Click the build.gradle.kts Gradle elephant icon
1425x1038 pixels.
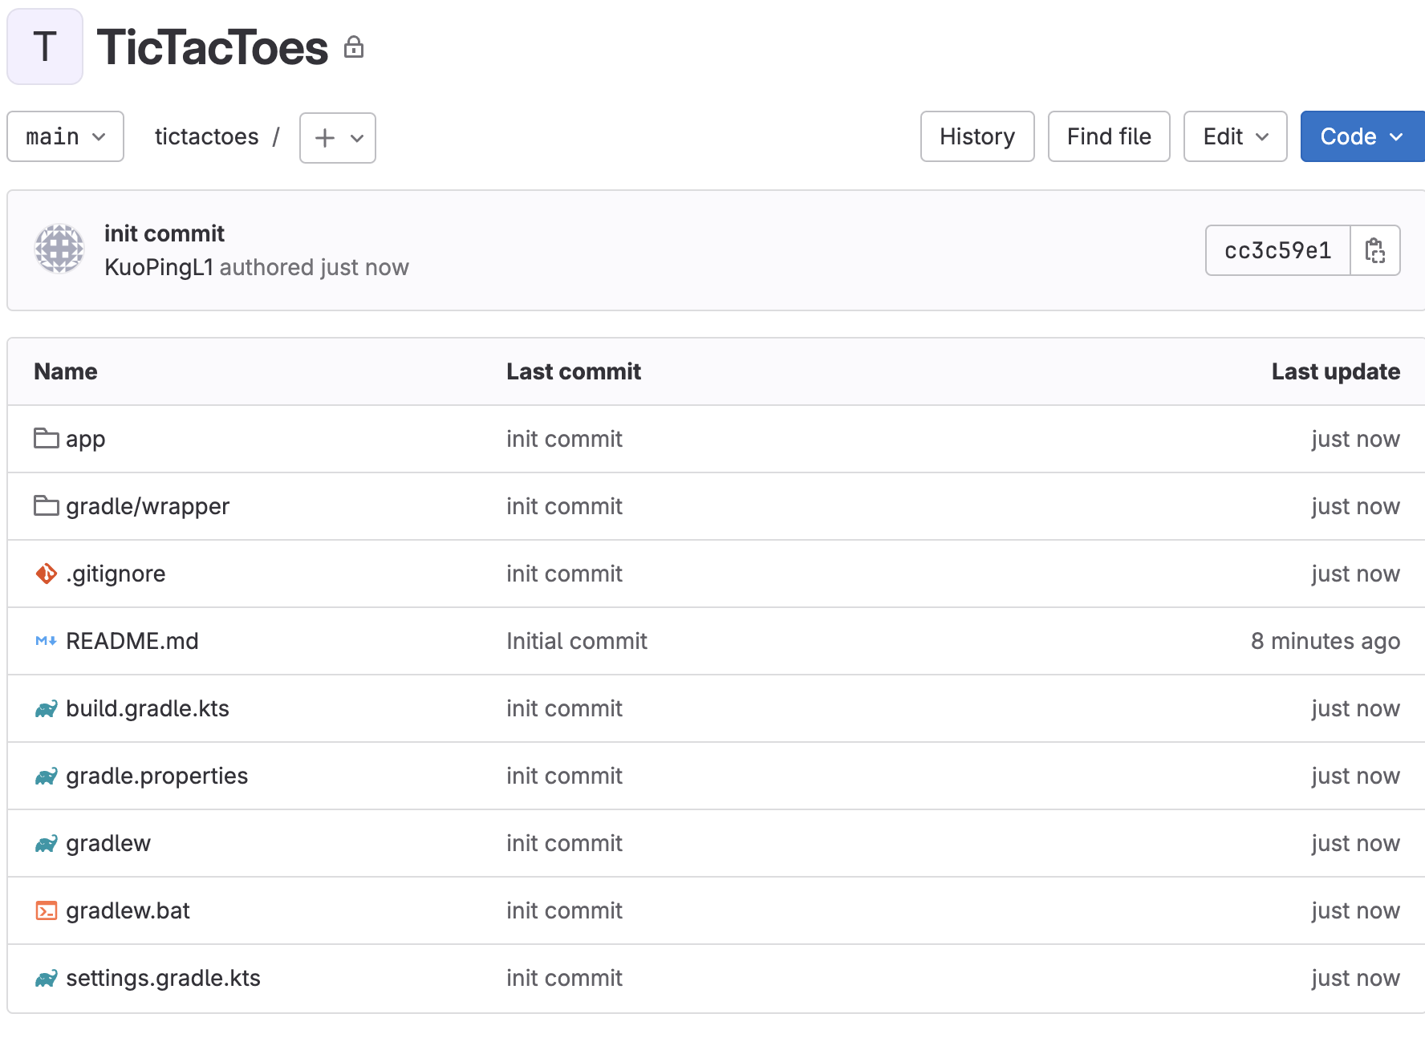point(47,708)
